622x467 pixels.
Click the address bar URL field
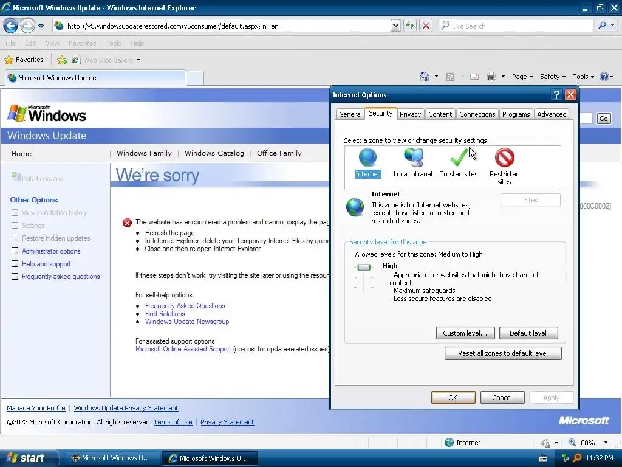(x=222, y=26)
